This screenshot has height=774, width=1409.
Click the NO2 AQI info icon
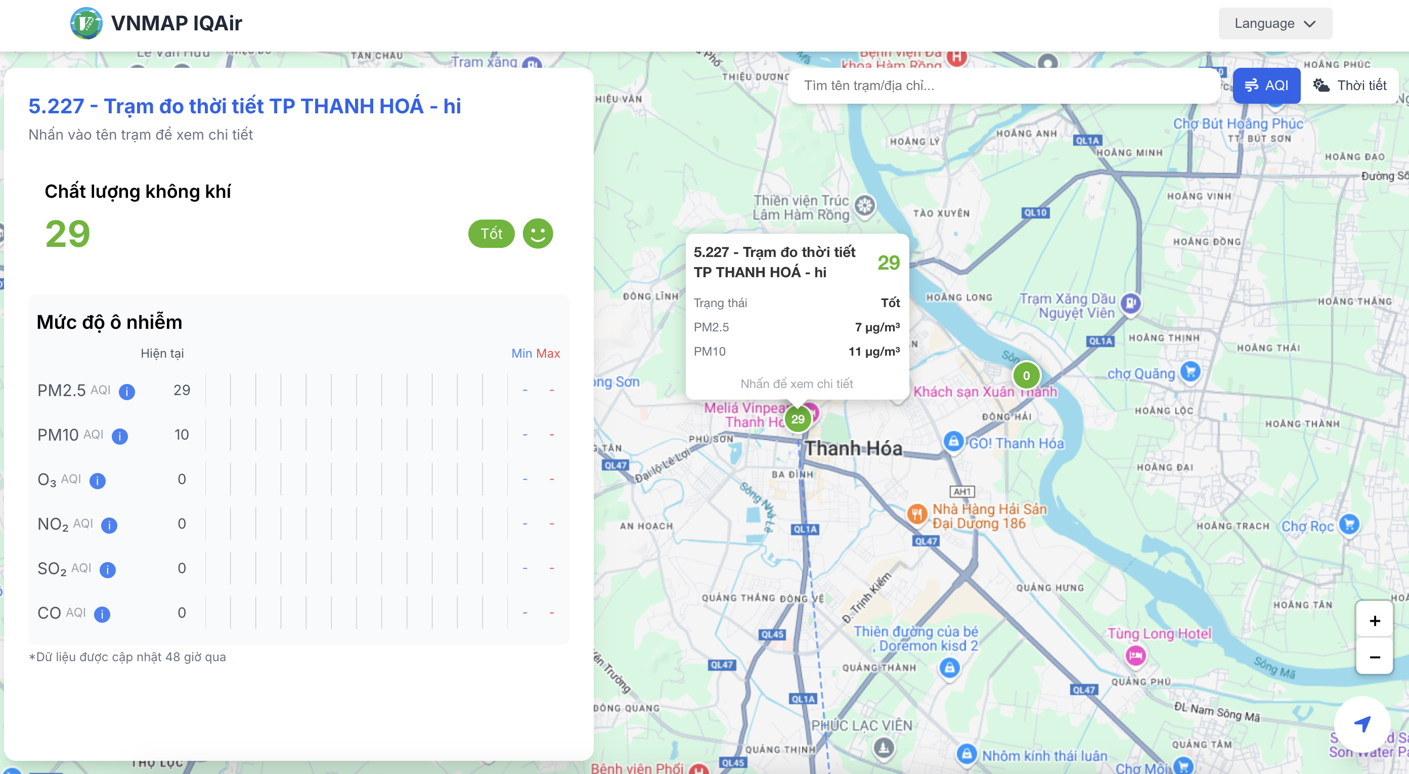pyautogui.click(x=109, y=525)
